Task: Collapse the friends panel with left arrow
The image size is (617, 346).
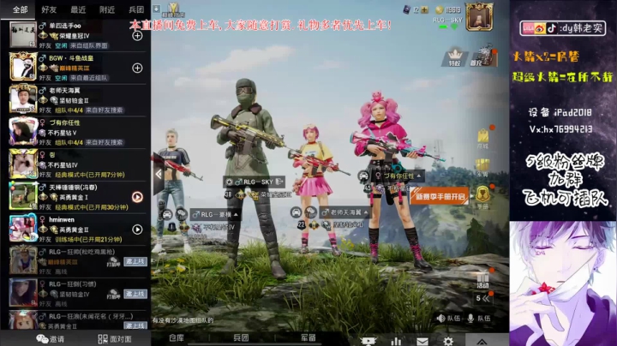Action: (x=159, y=174)
